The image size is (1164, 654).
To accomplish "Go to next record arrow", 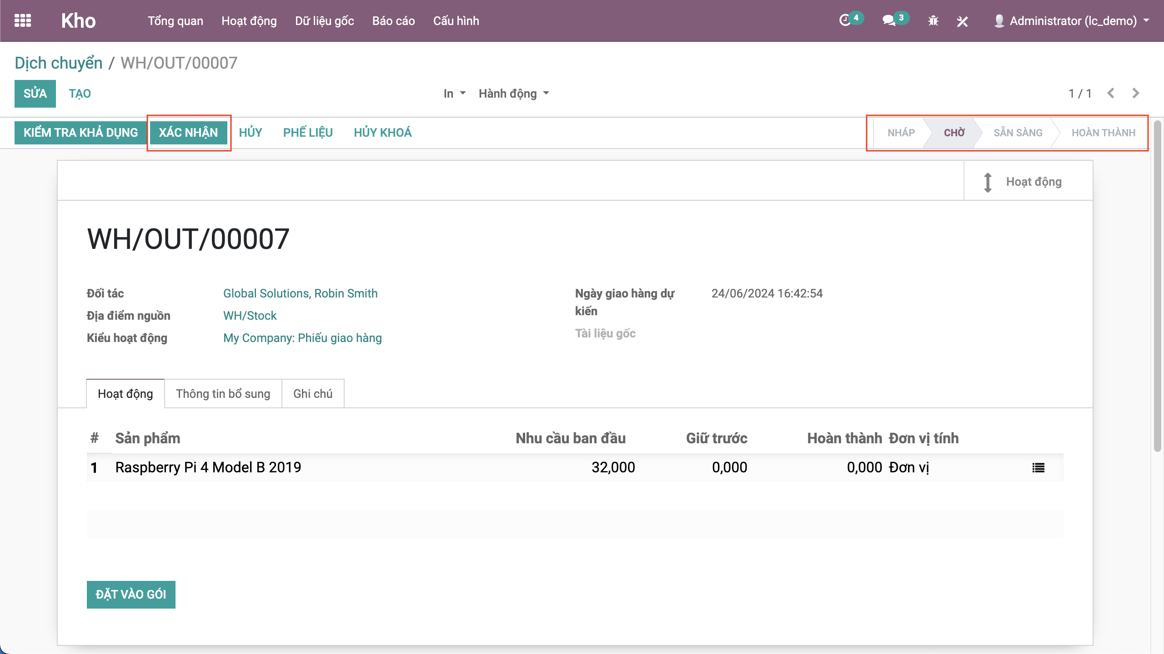I will pyautogui.click(x=1136, y=93).
